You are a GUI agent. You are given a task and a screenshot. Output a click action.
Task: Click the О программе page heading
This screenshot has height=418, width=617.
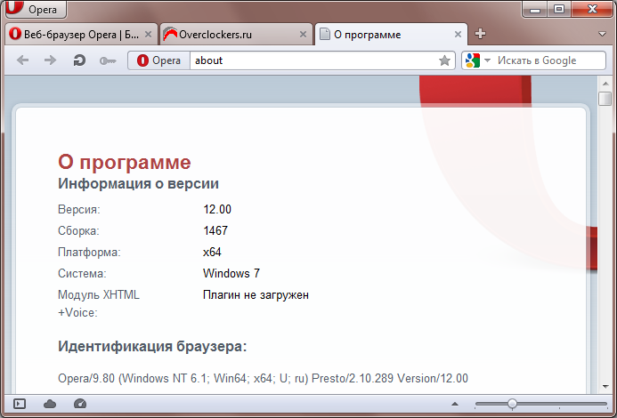click(x=125, y=162)
